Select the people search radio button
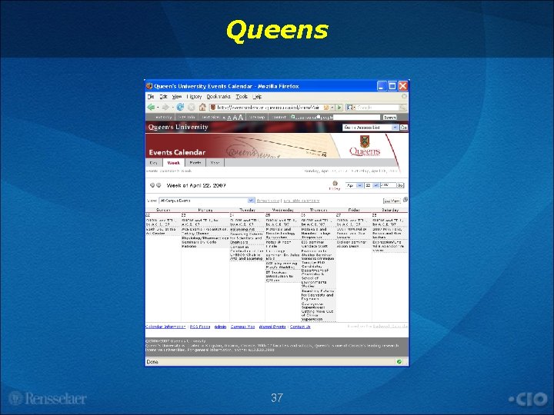This screenshot has width=554, height=415. [319, 117]
